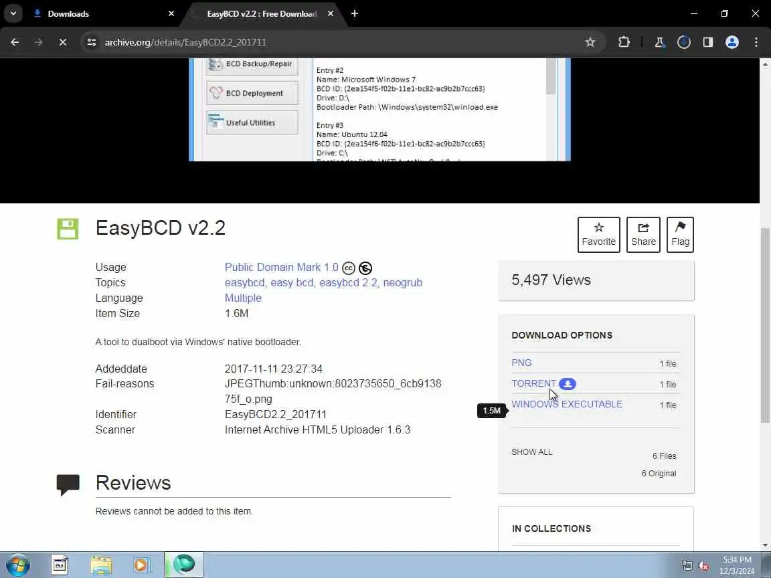Click the muted volume tray icon

(703, 566)
